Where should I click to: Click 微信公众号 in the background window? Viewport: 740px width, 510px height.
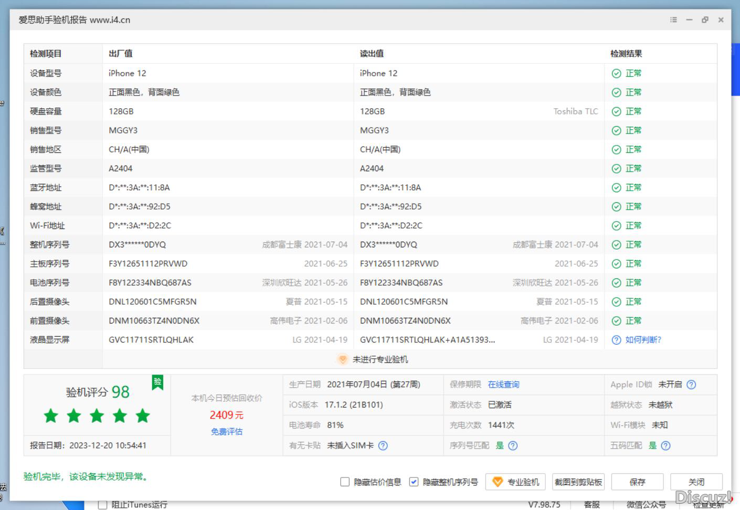[x=646, y=504]
